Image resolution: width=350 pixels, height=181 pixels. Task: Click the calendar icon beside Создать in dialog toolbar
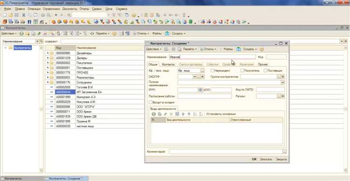point(238,49)
